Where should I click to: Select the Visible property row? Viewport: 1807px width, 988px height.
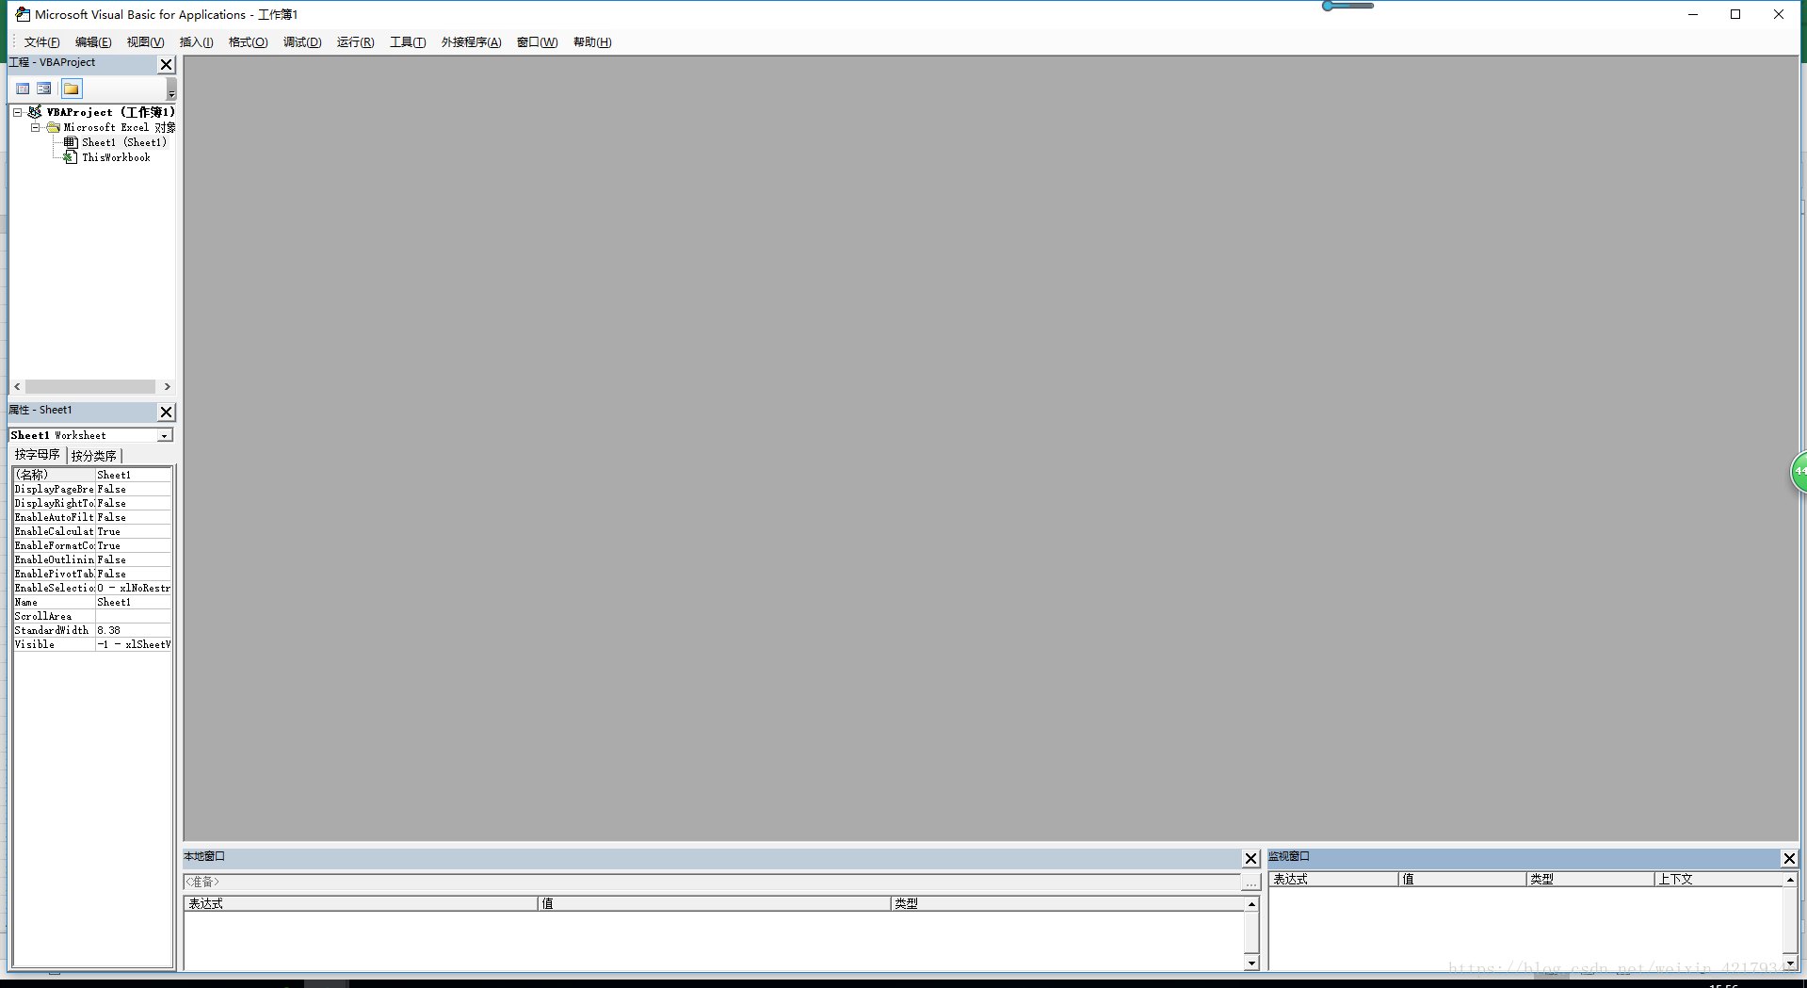coord(92,644)
